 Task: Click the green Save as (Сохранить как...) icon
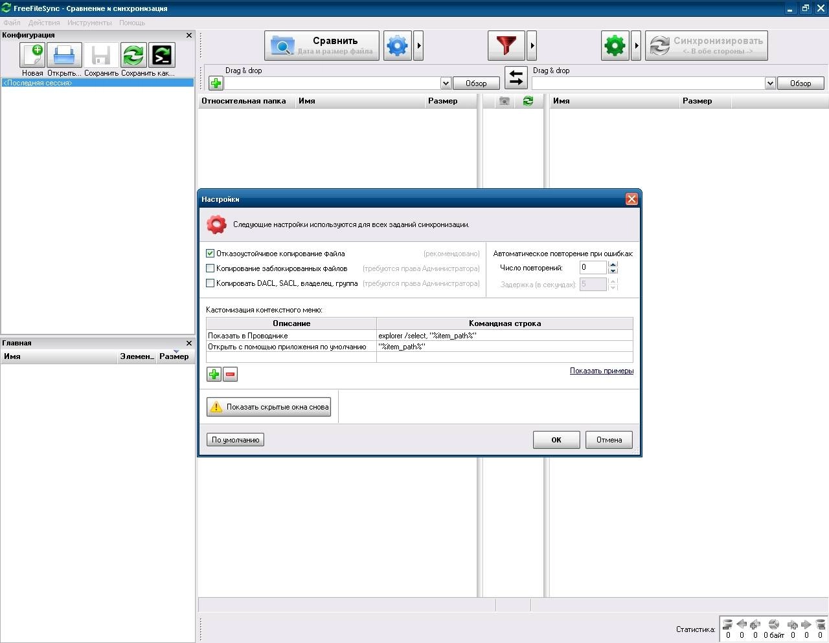point(133,55)
